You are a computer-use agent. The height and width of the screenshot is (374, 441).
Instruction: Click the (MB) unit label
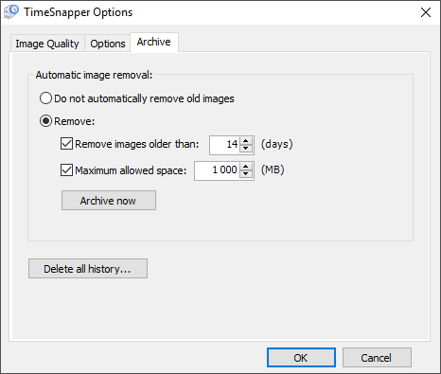coord(273,169)
